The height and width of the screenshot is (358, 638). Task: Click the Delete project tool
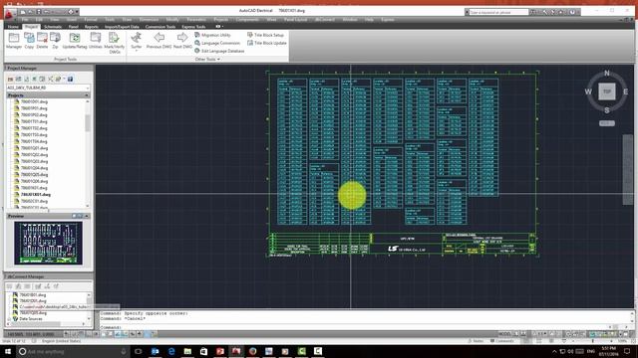coord(42,41)
